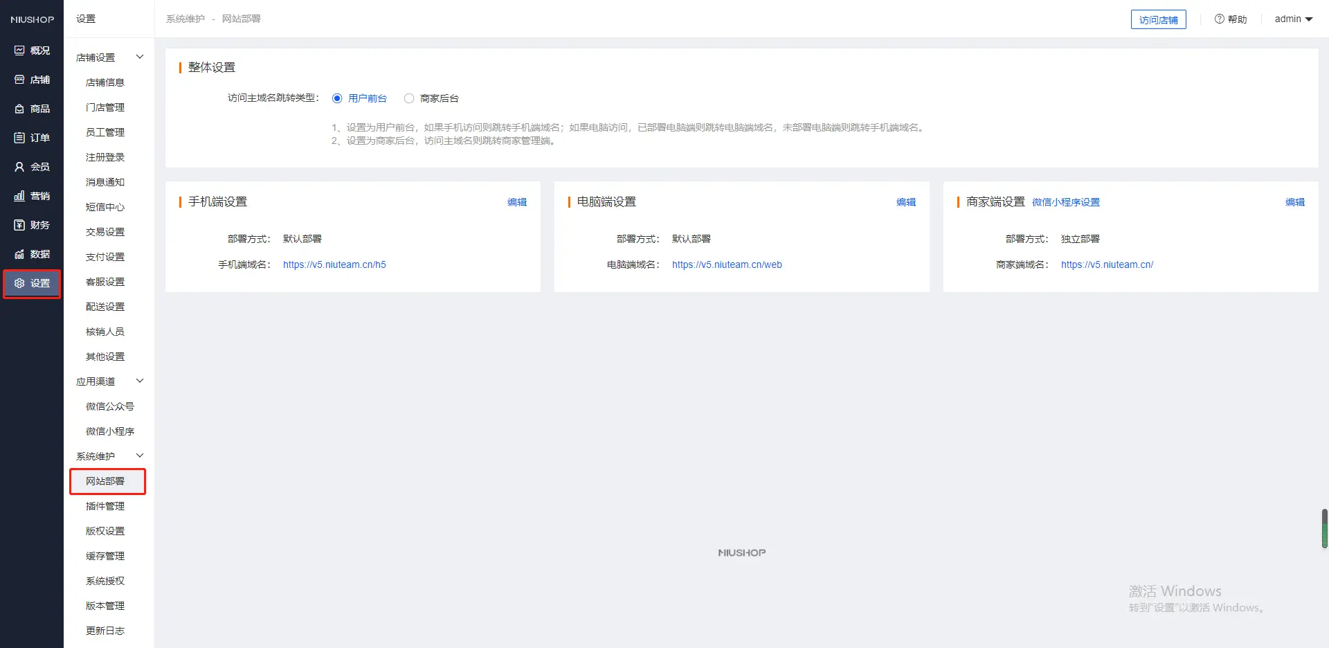The width and height of the screenshot is (1329, 648).
Task: Open 支付设置 in the settings menu
Action: [x=105, y=257]
